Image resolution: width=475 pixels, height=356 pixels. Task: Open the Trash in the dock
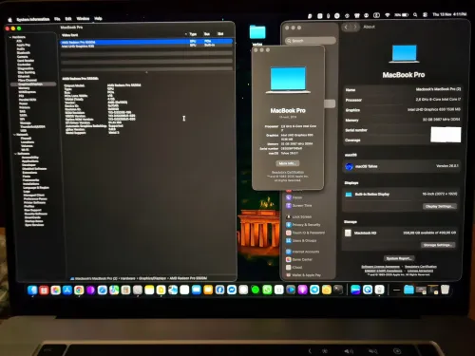[445, 290]
